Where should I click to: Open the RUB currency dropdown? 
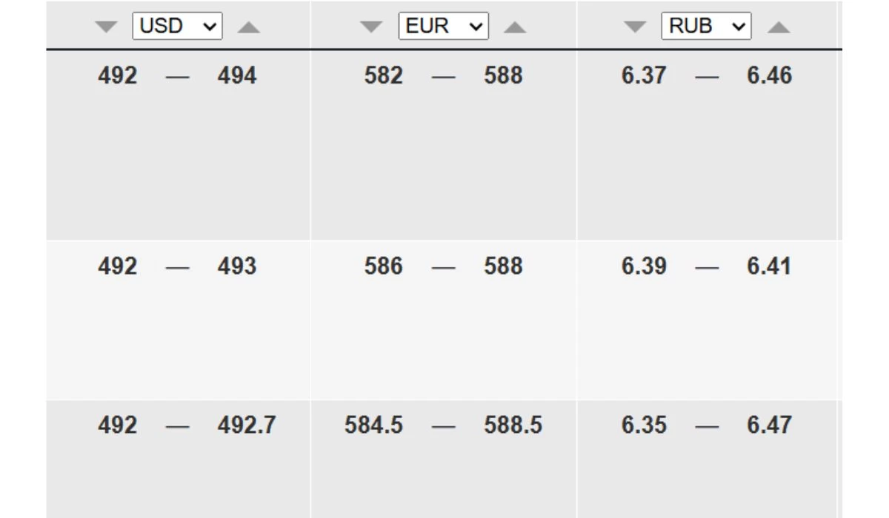click(x=706, y=26)
